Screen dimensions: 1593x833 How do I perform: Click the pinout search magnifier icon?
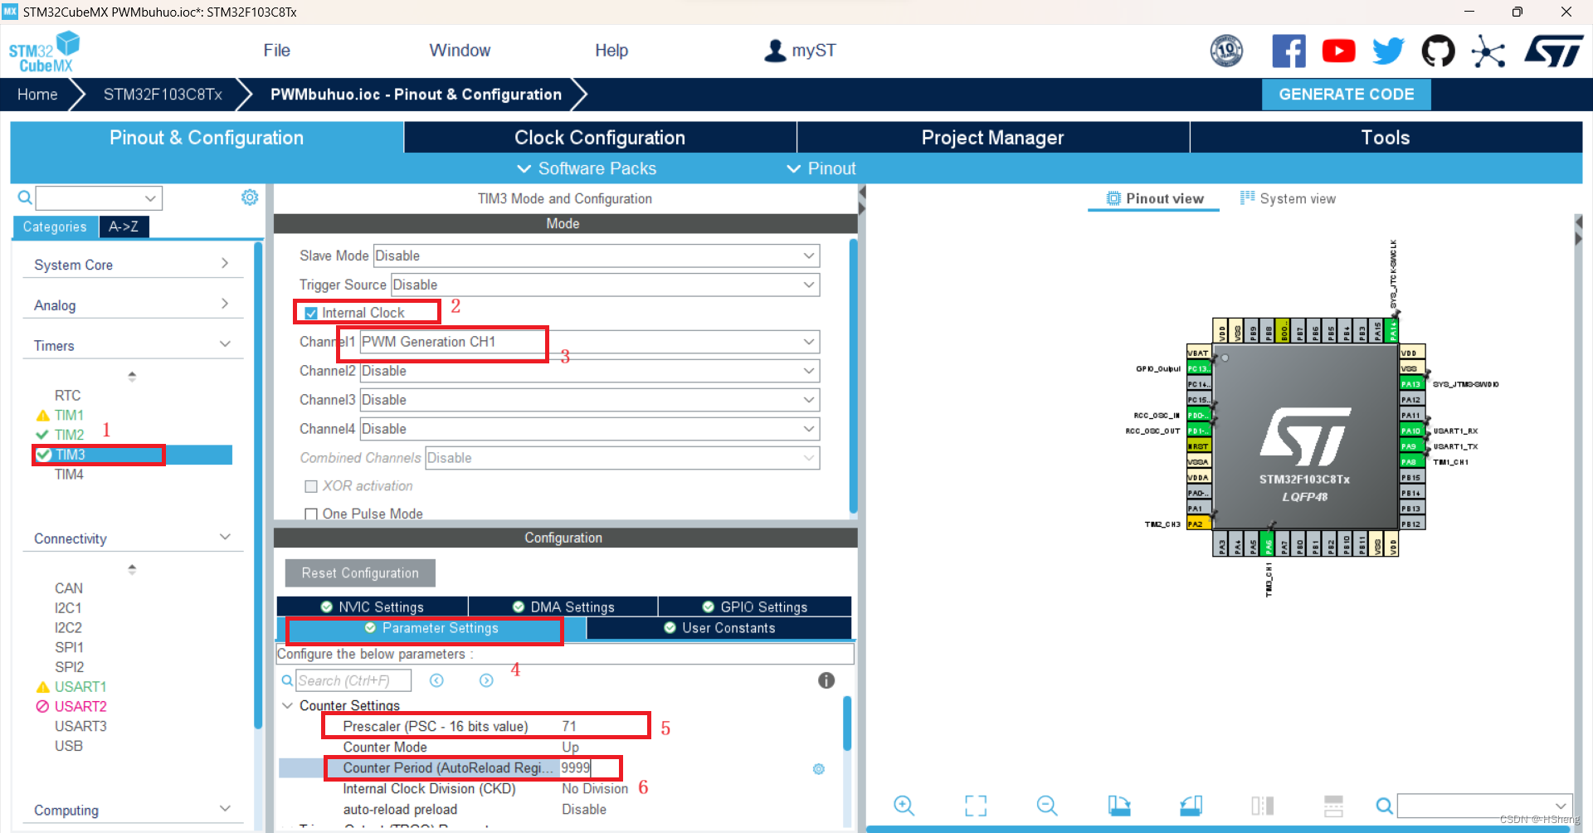coord(1384,806)
